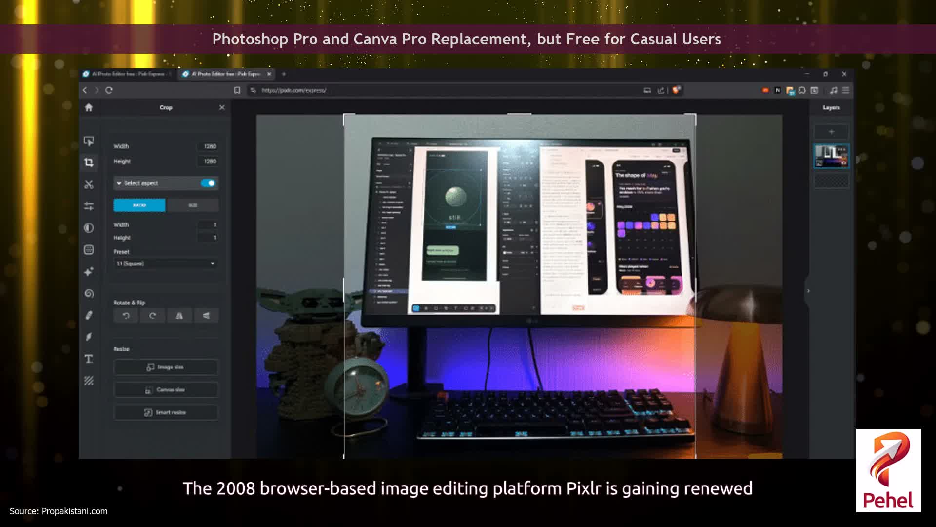Open the Adjust sliders tool

click(x=89, y=206)
